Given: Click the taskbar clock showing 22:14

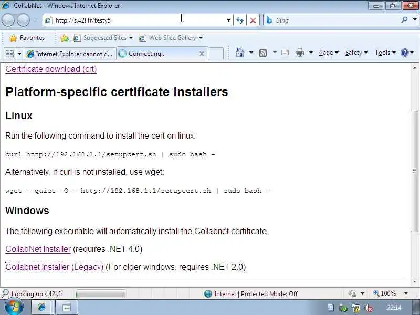Looking at the screenshot, I should [x=394, y=308].
